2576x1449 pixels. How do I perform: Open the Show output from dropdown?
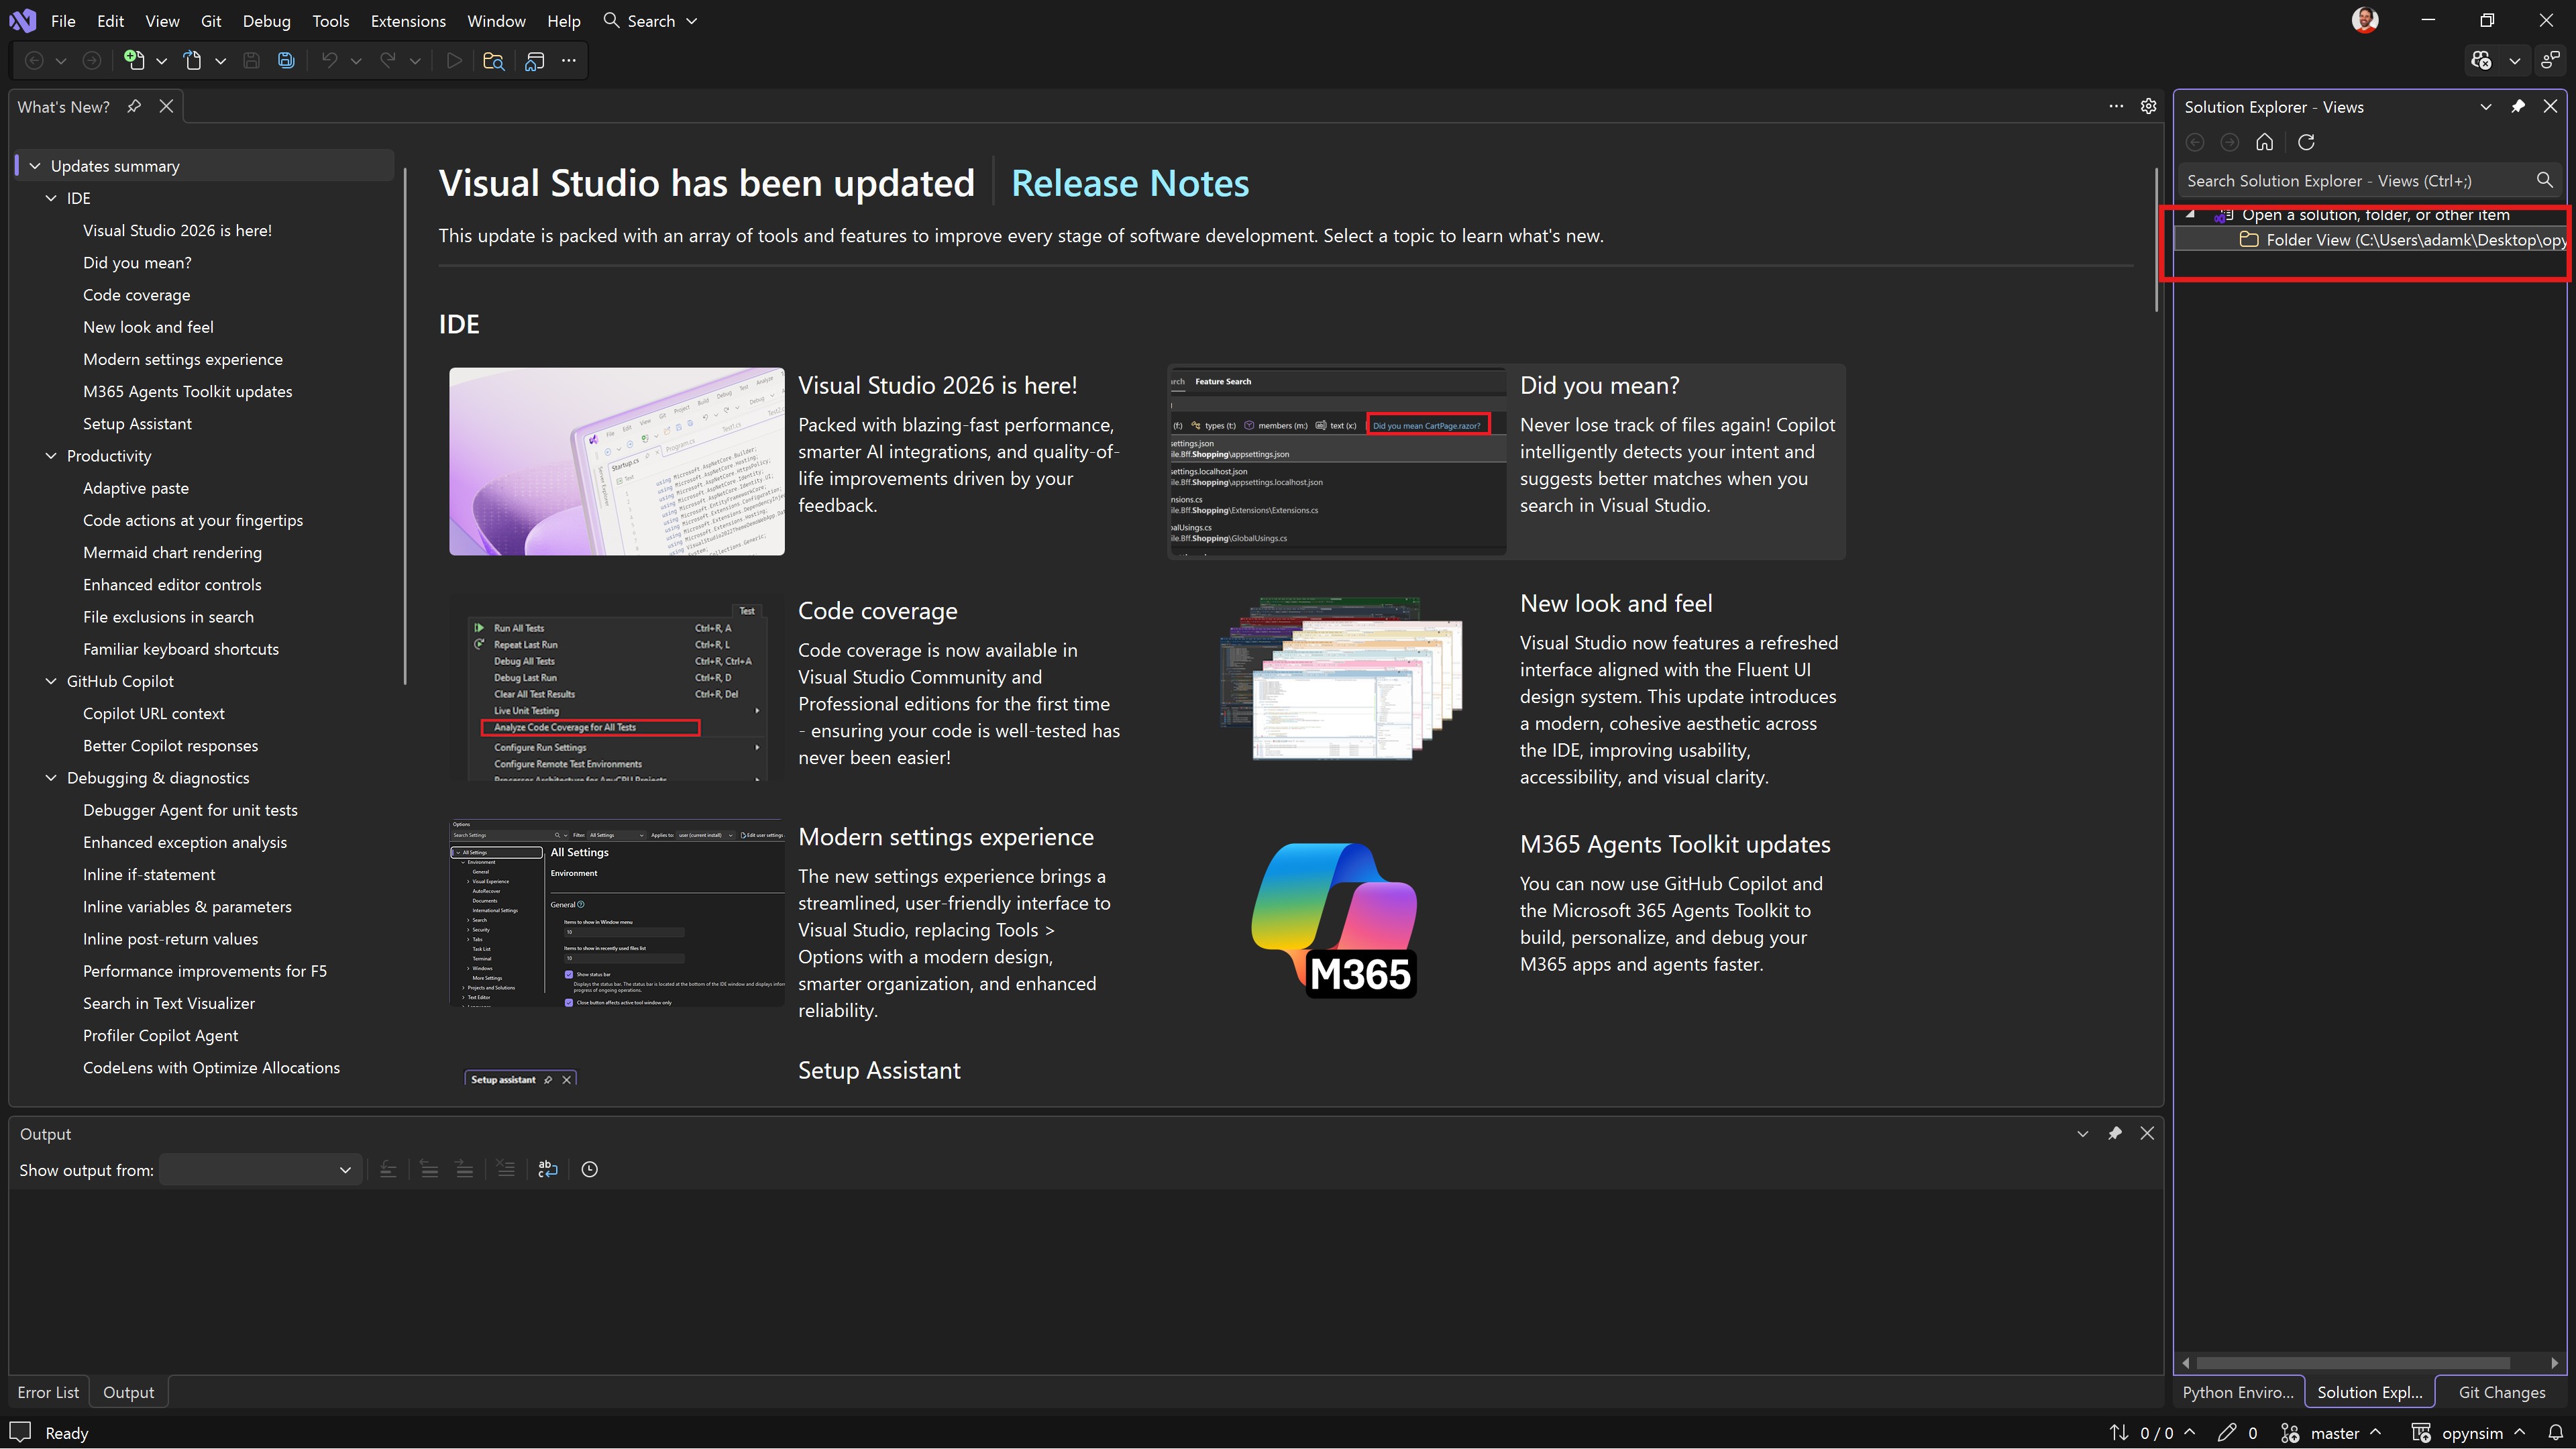[x=259, y=1169]
